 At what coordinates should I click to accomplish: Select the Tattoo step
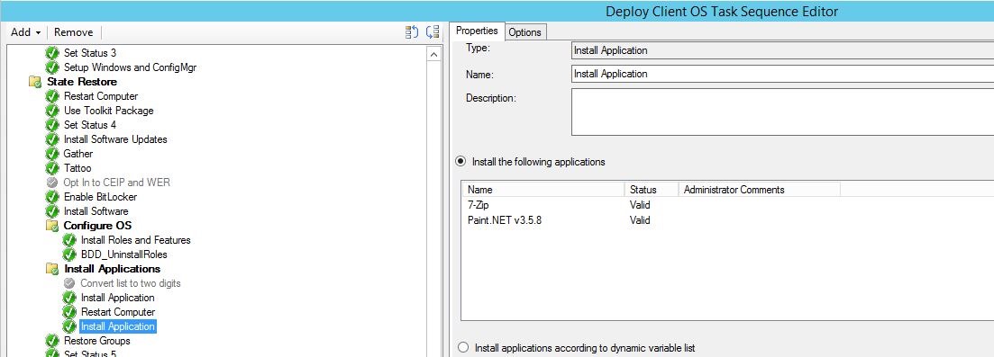[x=78, y=168]
